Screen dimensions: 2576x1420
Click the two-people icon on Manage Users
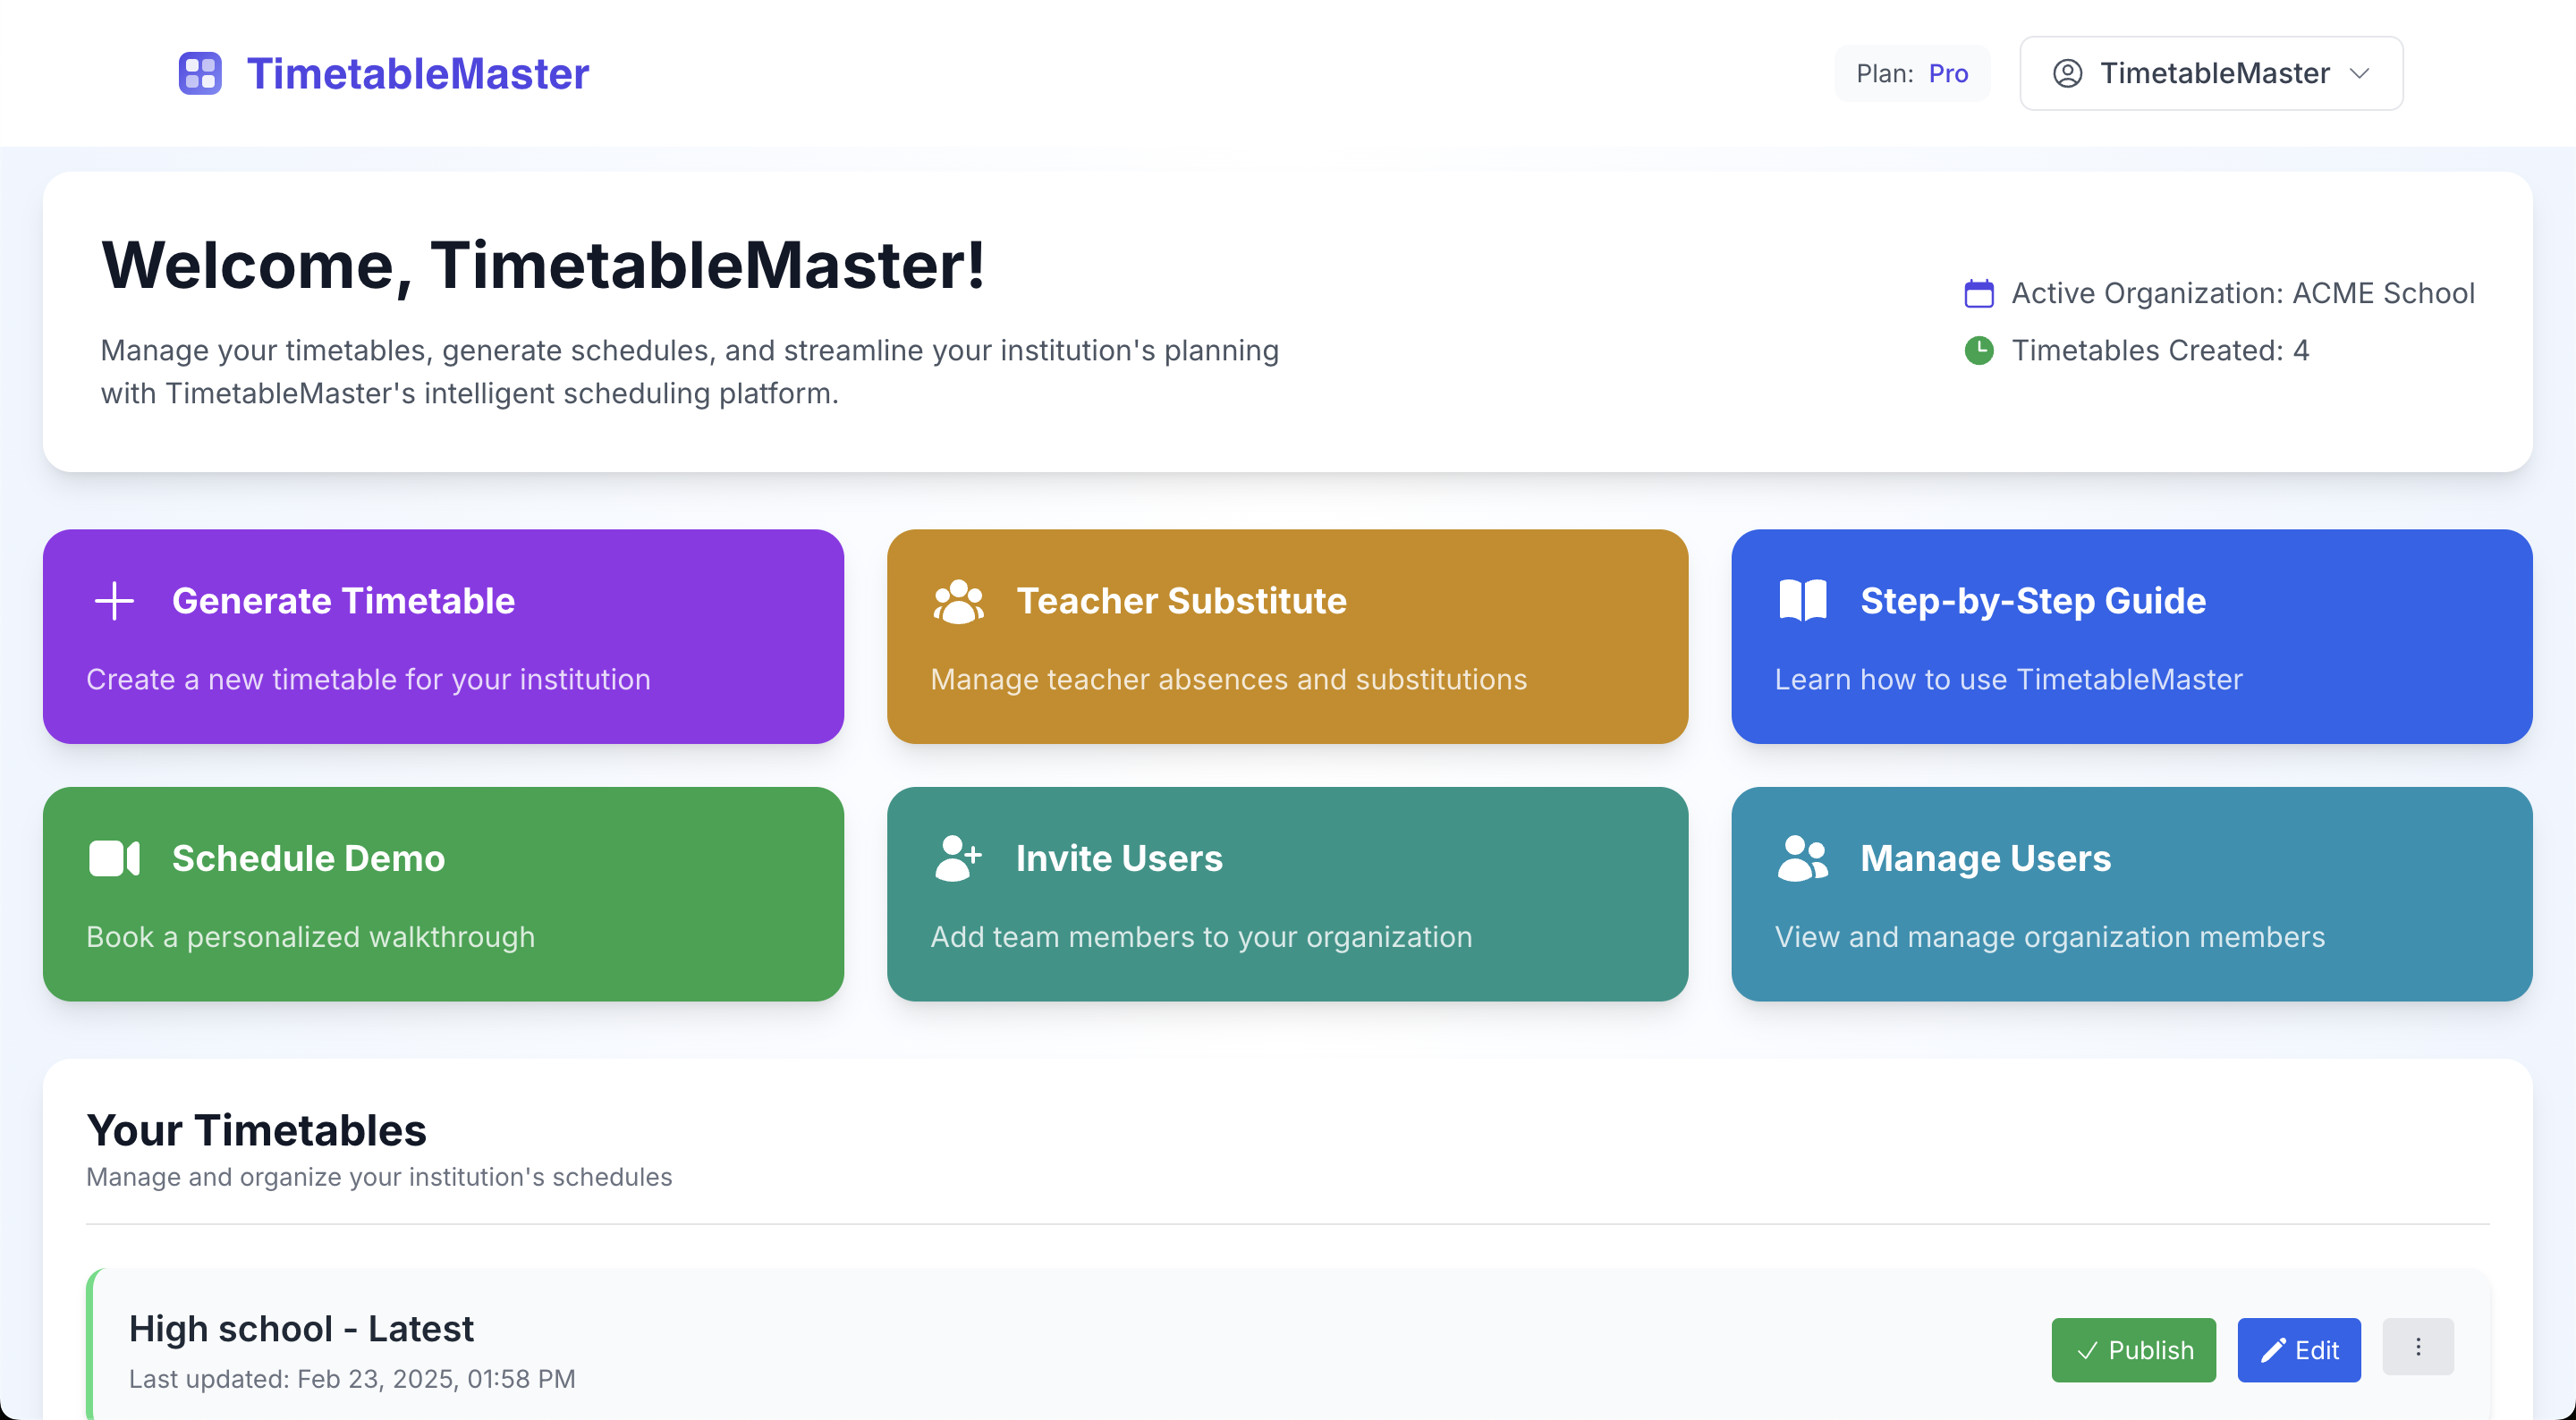(1802, 858)
